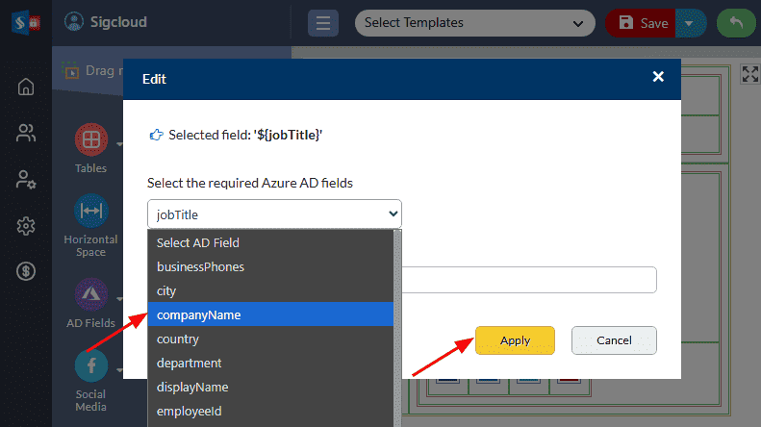Close the Edit dialog
Image resolution: width=761 pixels, height=427 pixels.
658,77
